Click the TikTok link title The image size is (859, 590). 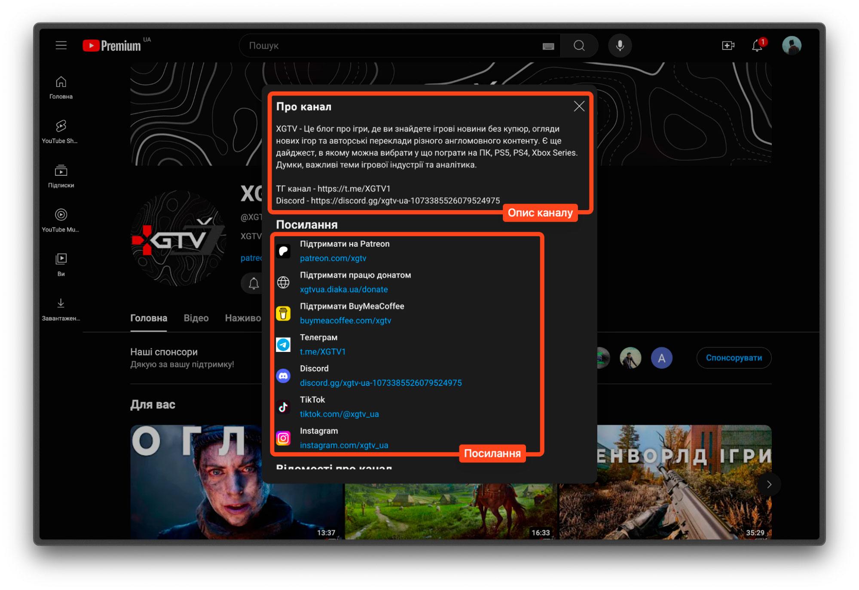pos(312,400)
